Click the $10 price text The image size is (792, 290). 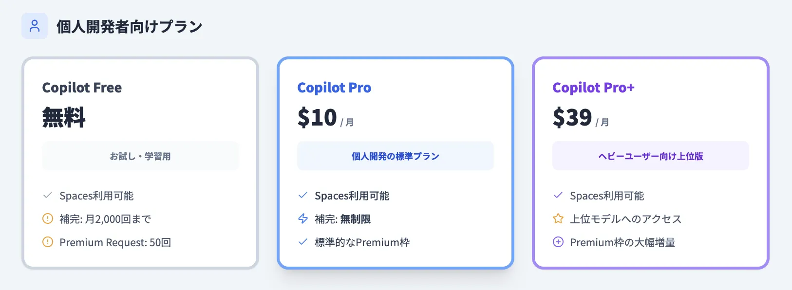click(317, 117)
